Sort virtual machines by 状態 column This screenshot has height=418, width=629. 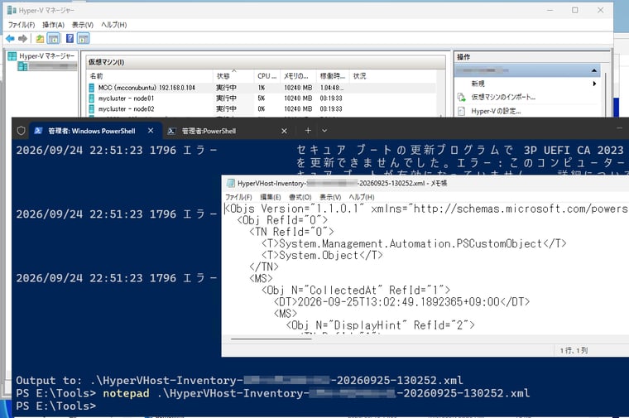(x=233, y=76)
